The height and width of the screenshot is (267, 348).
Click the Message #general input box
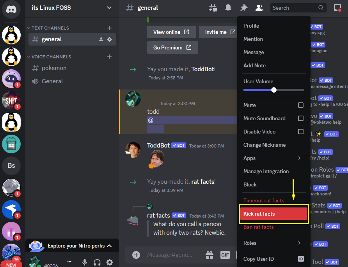tap(170, 255)
